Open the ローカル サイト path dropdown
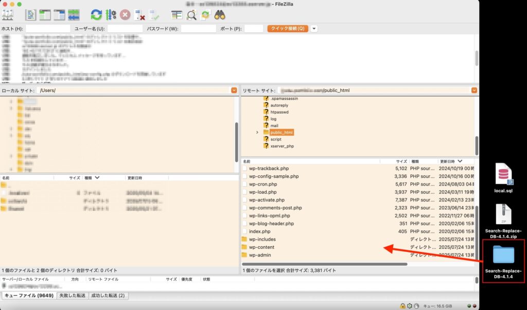 pos(234,90)
